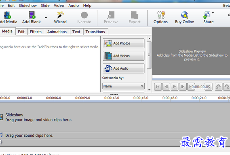Click the Share toolbar icon
Screen dimensions: 230x155
pos(207,15)
